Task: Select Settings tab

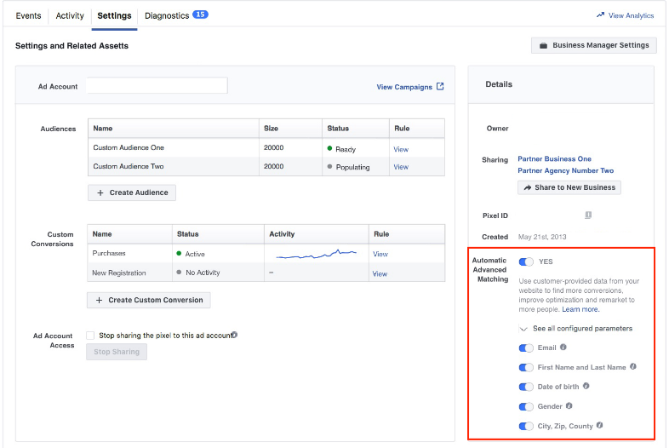Action: [114, 16]
